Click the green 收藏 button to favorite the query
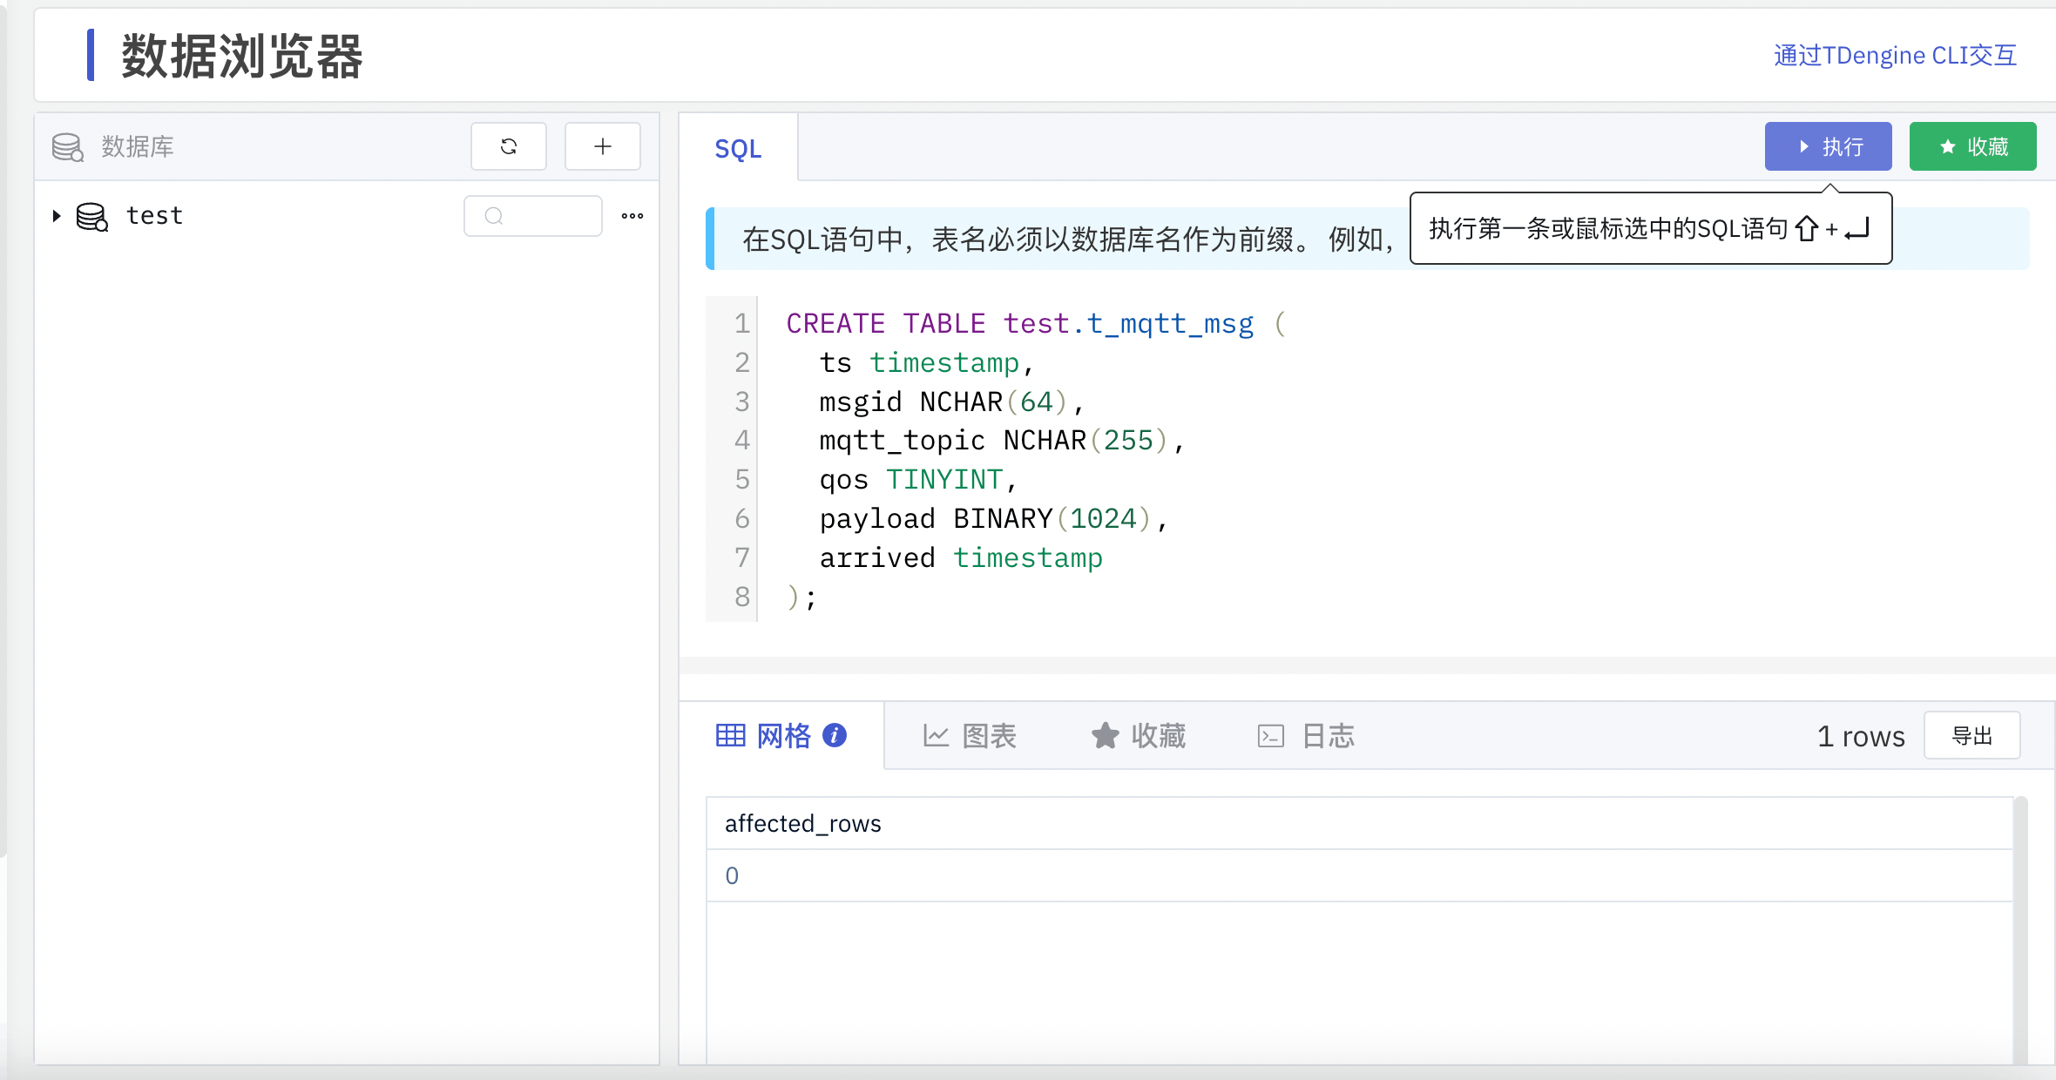 tap(1972, 146)
